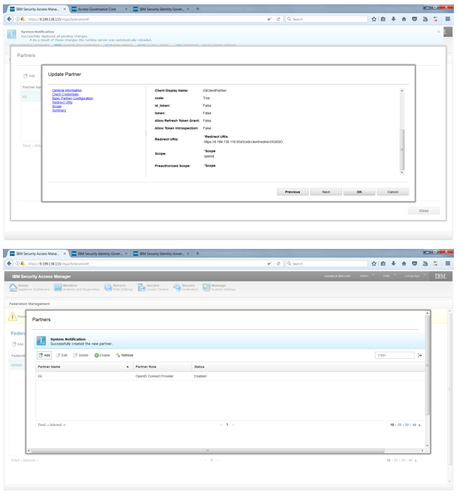The width and height of the screenshot is (459, 497).
Task: Click bookmarks list icon in bottom browser
Action: coord(383,263)
